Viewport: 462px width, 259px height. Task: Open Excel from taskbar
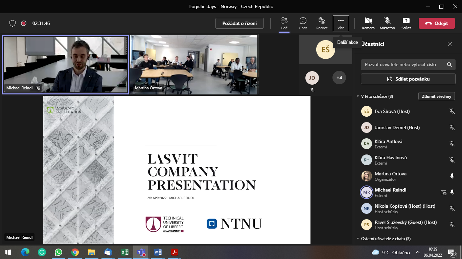(124, 252)
